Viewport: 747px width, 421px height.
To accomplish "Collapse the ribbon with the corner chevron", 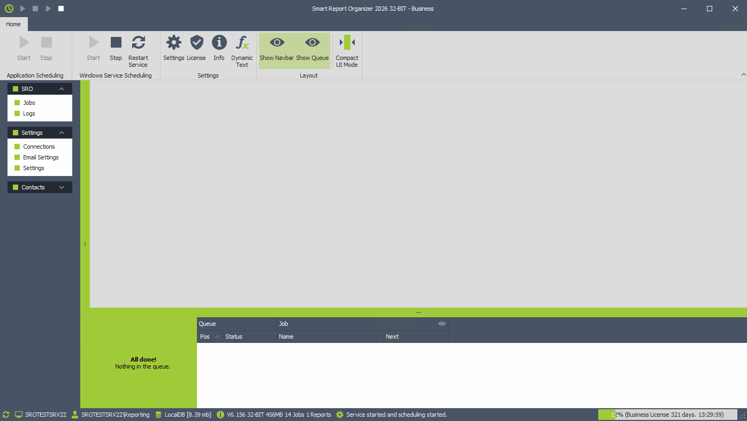I will pos(743,75).
